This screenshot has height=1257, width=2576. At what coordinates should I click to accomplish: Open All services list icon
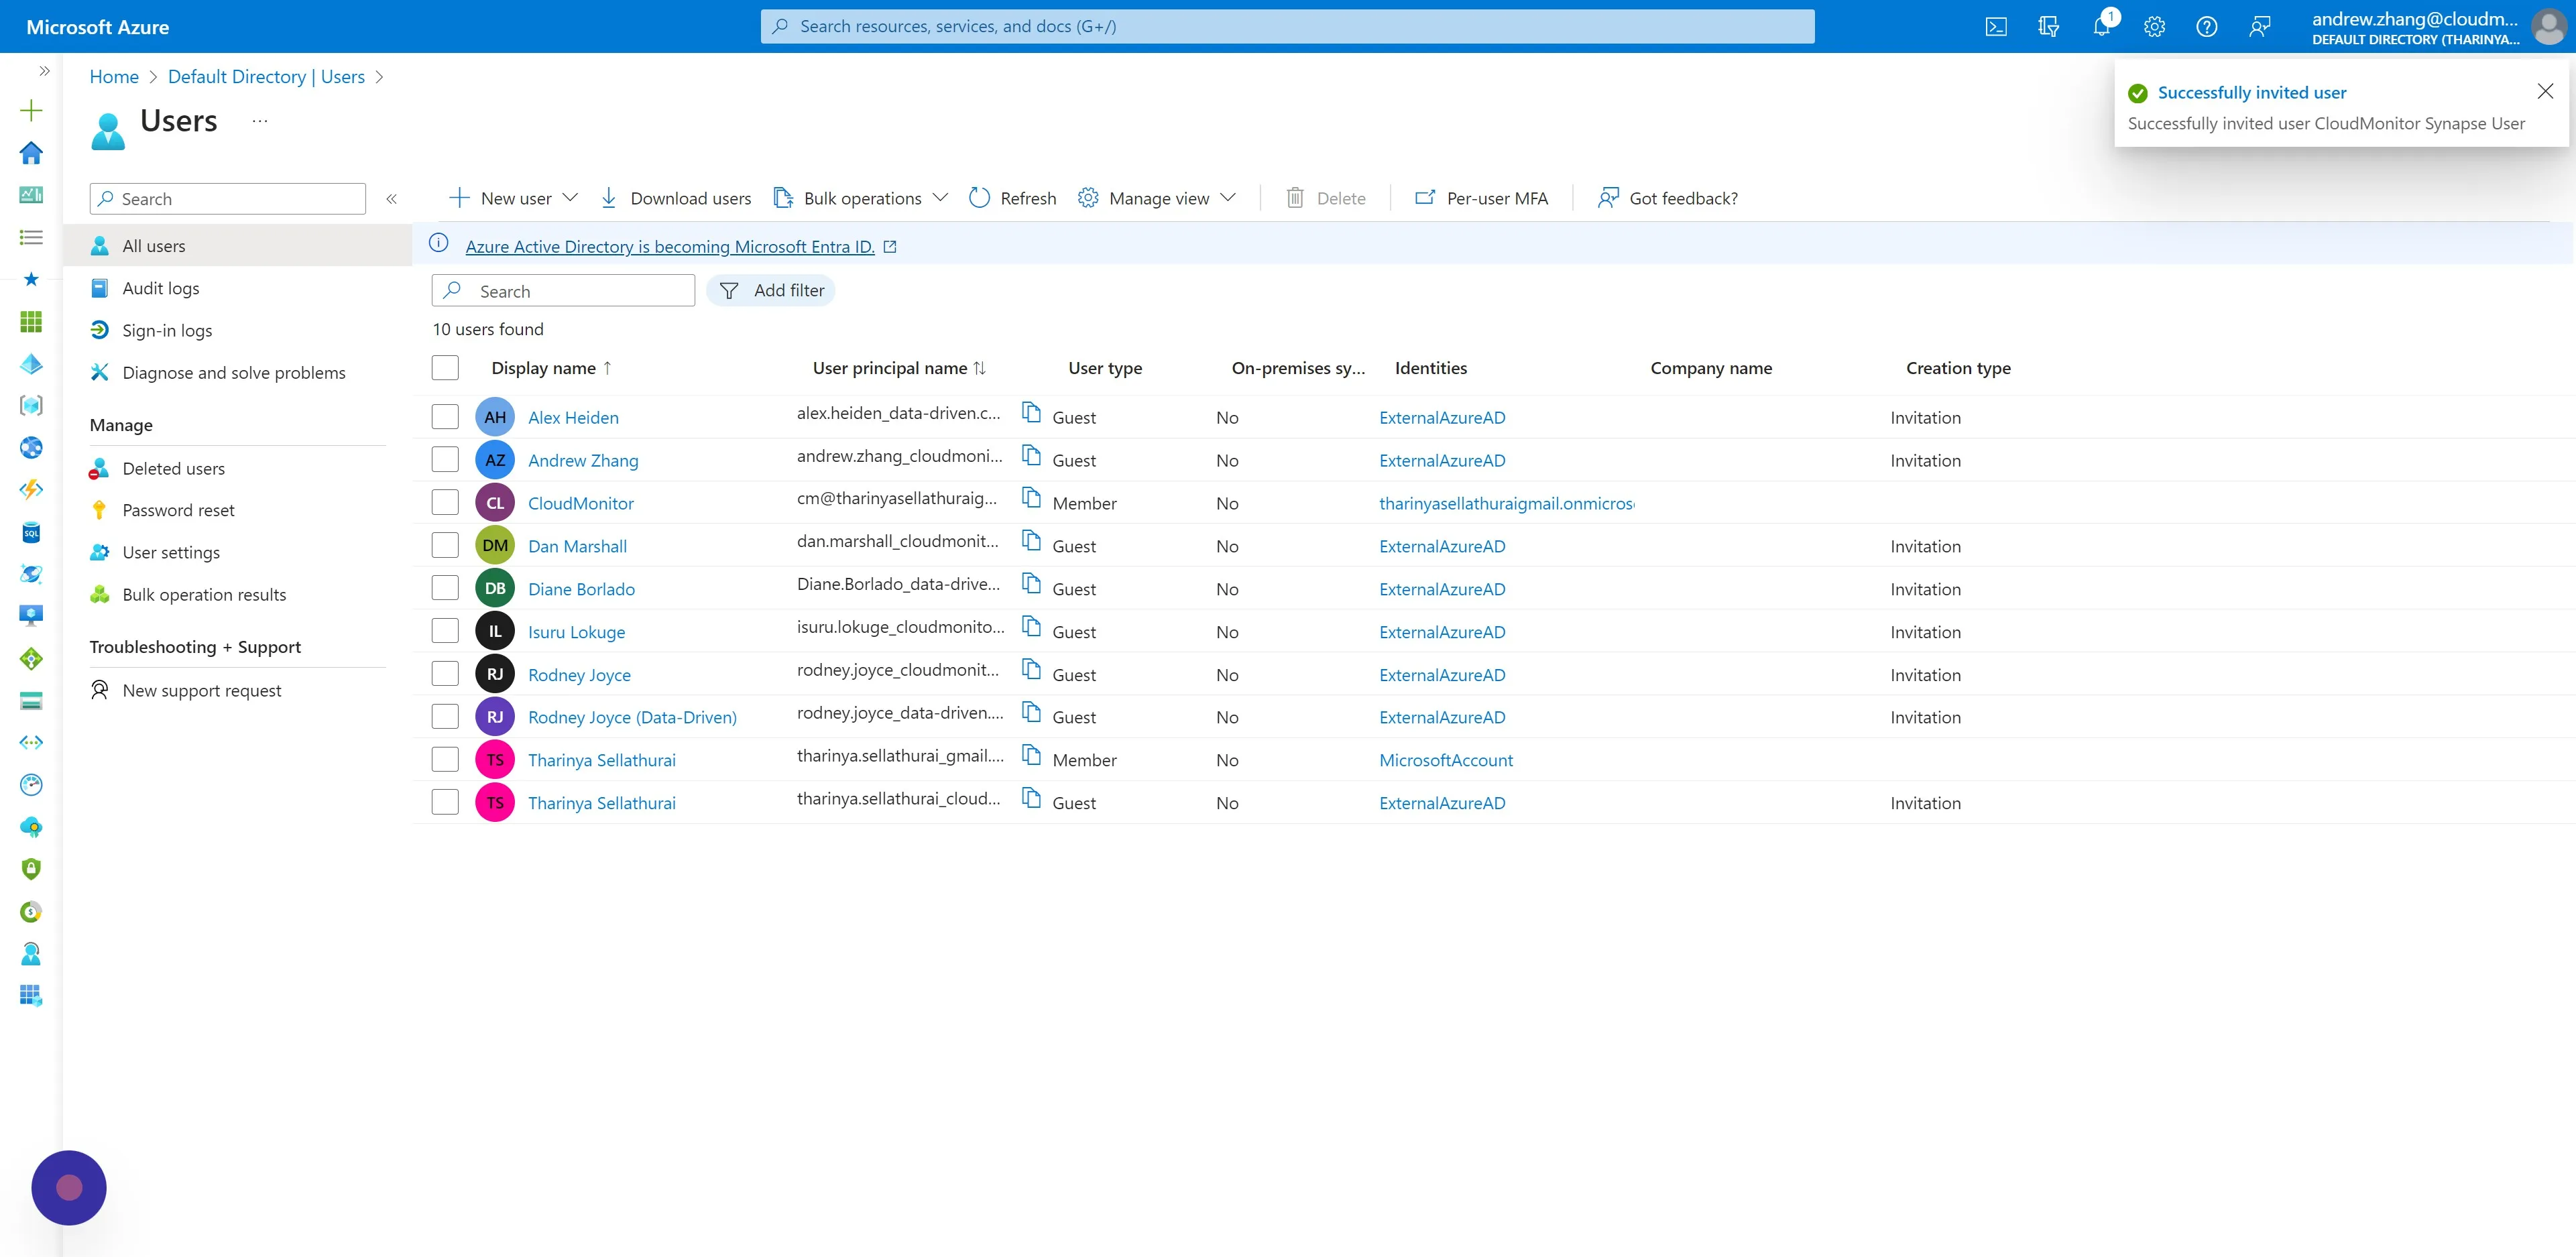31,237
